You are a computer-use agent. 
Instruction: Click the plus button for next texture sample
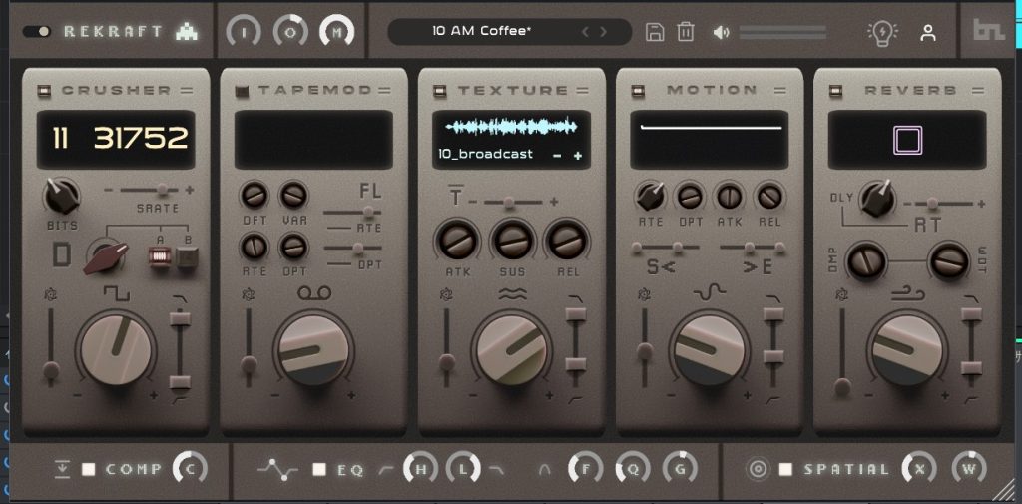pos(577,156)
